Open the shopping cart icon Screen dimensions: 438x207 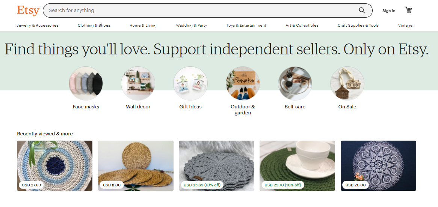pos(409,10)
